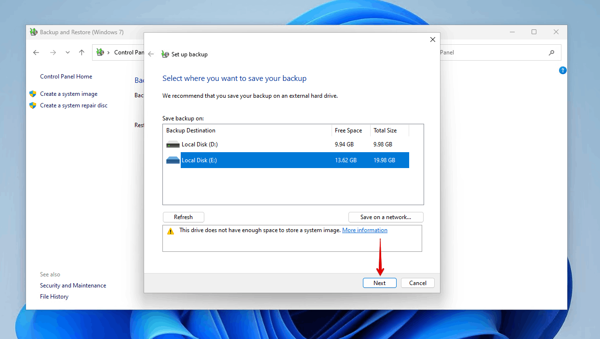The width and height of the screenshot is (600, 339).
Task: Click the shield icon beside Create a system image
Action: point(32,93)
